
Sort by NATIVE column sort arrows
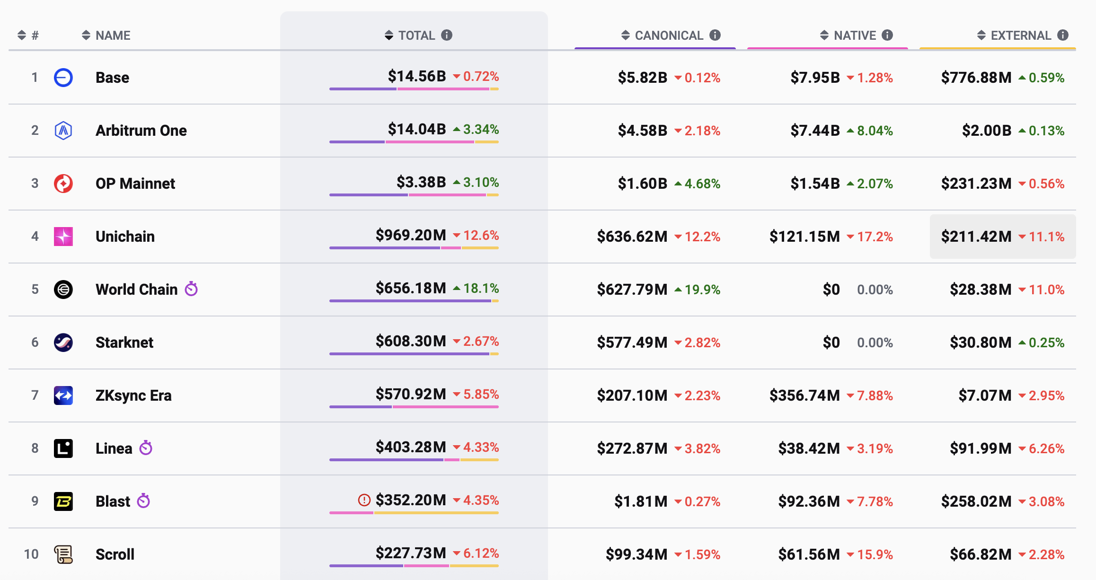point(824,35)
